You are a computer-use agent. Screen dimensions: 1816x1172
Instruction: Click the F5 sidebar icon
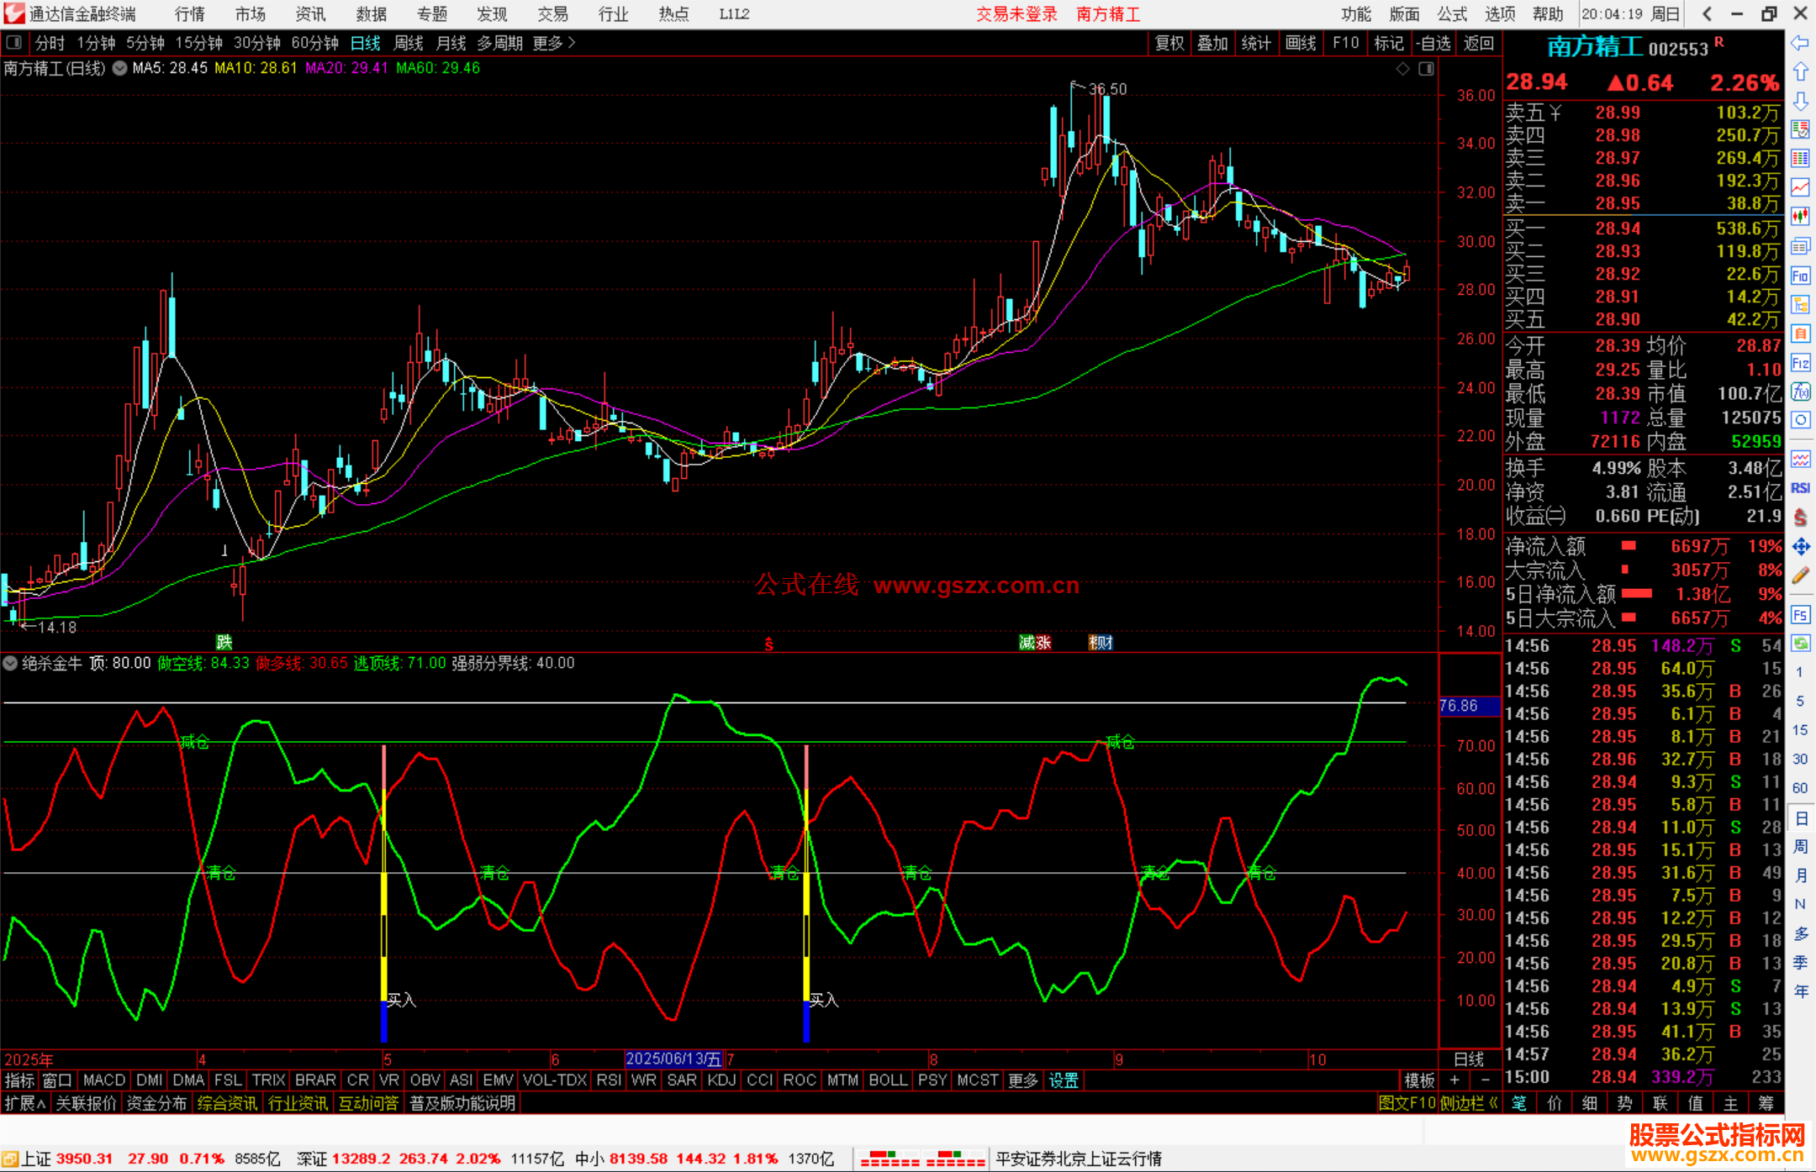(x=1800, y=615)
